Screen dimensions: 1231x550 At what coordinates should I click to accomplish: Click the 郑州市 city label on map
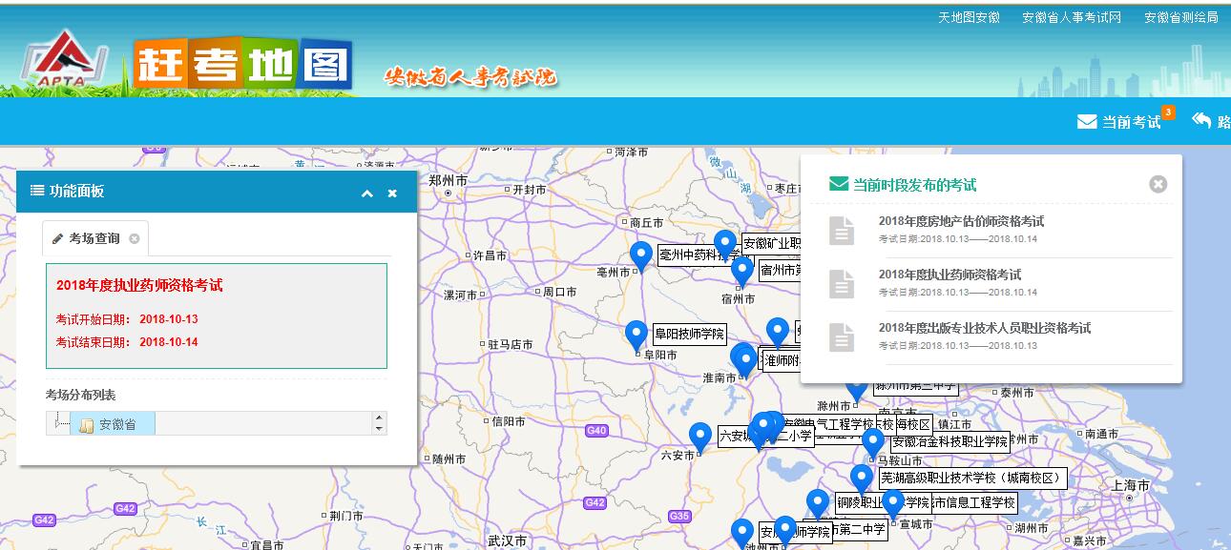449,180
